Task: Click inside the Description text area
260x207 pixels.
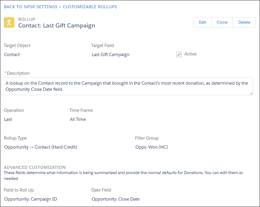Action: click(127, 86)
